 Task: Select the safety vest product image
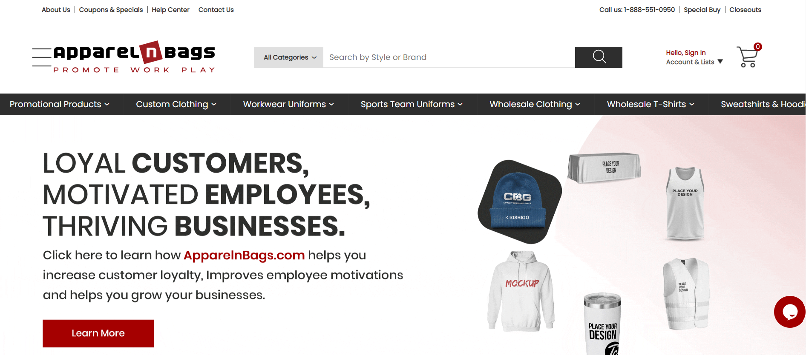(686, 293)
